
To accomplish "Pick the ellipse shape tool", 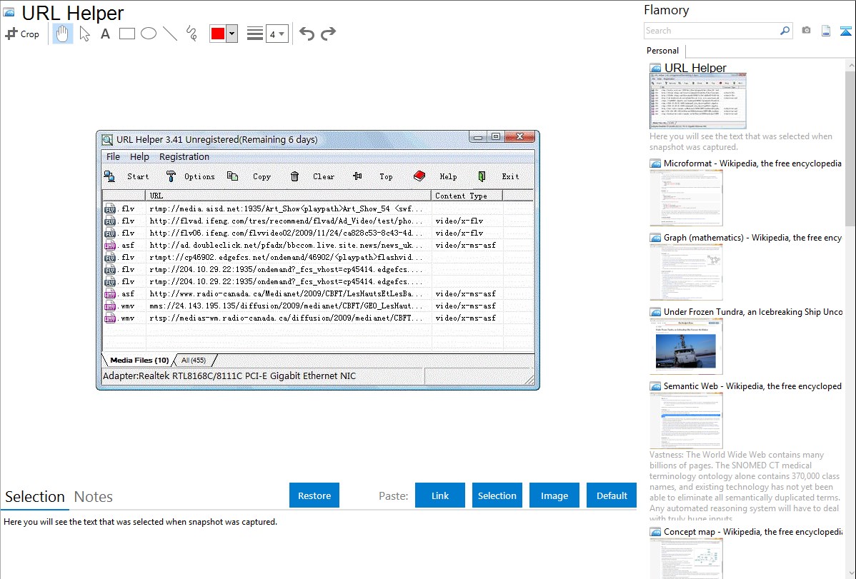I will coord(149,34).
